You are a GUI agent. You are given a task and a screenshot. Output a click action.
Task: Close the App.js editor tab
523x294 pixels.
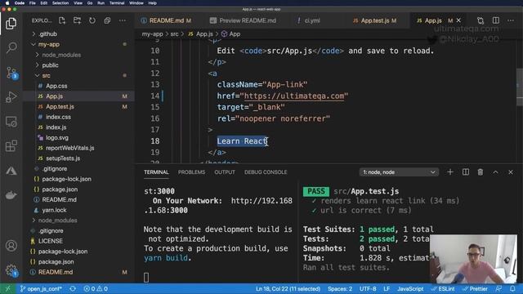coord(458,20)
